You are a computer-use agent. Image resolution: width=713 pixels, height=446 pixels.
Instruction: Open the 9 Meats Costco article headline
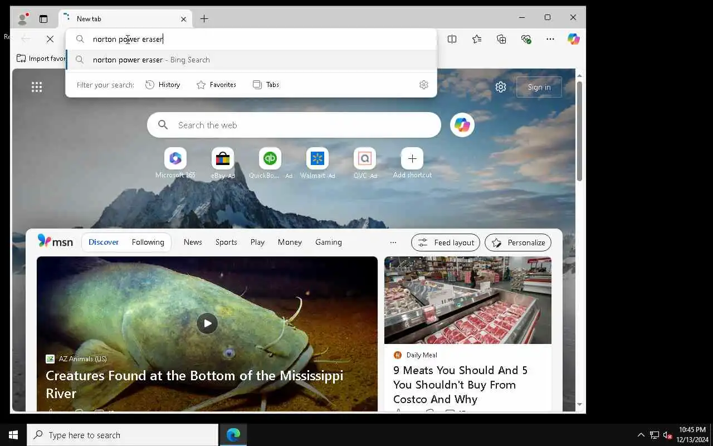pos(460,385)
